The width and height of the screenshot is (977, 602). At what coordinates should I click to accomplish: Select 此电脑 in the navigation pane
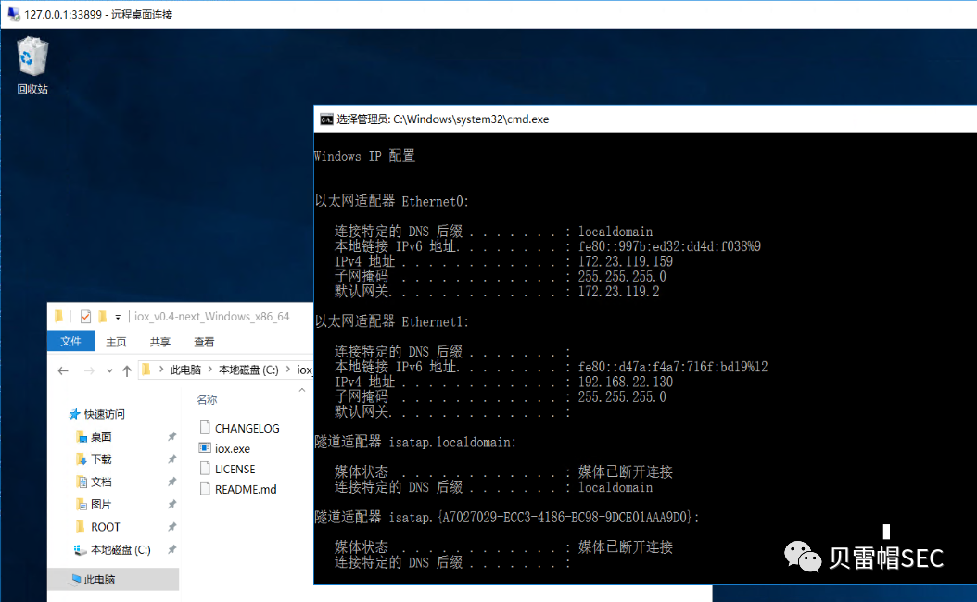click(99, 580)
